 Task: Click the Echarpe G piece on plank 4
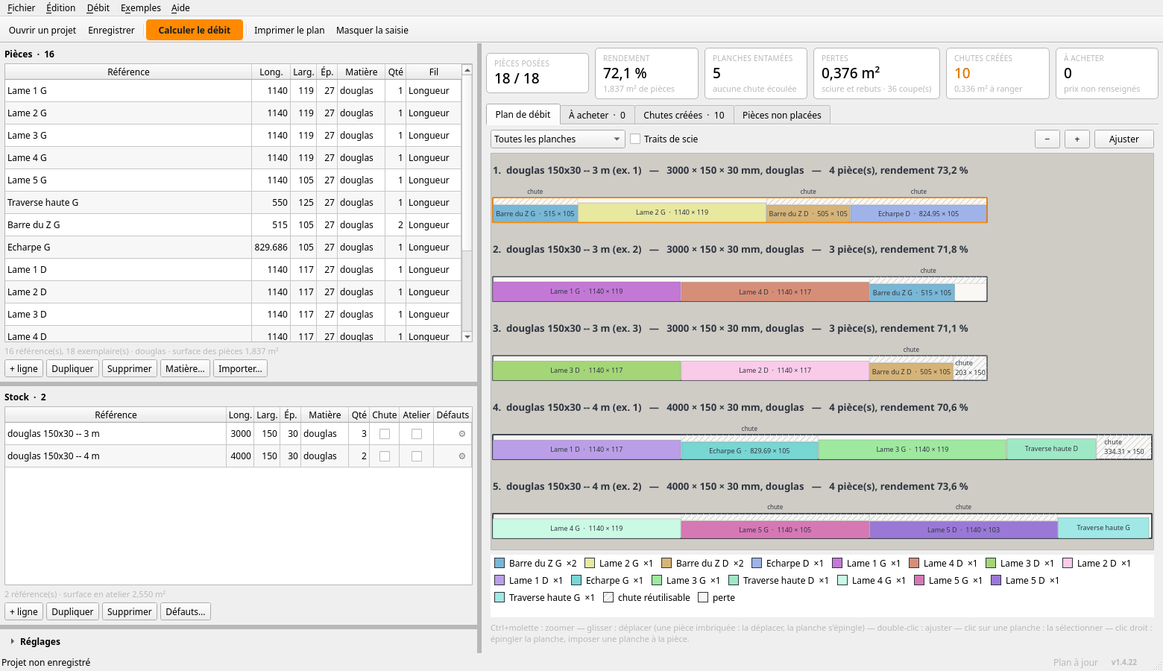(749, 450)
